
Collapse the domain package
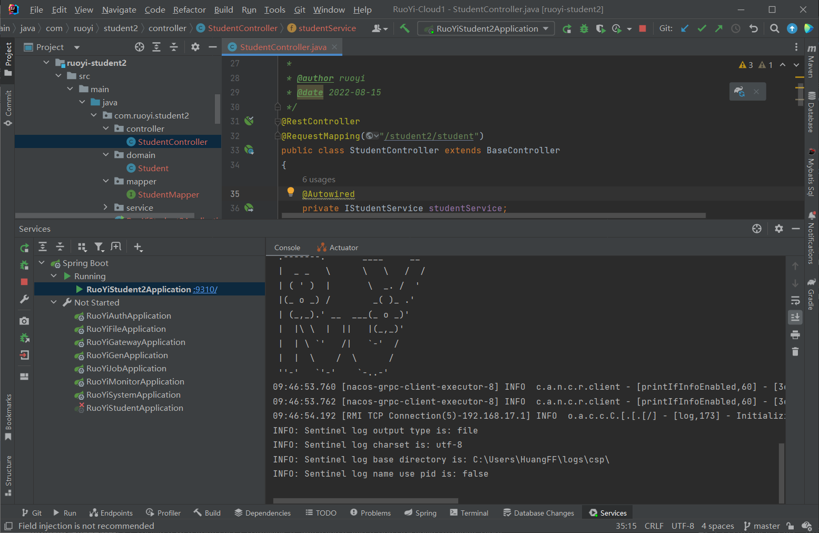(x=106, y=155)
